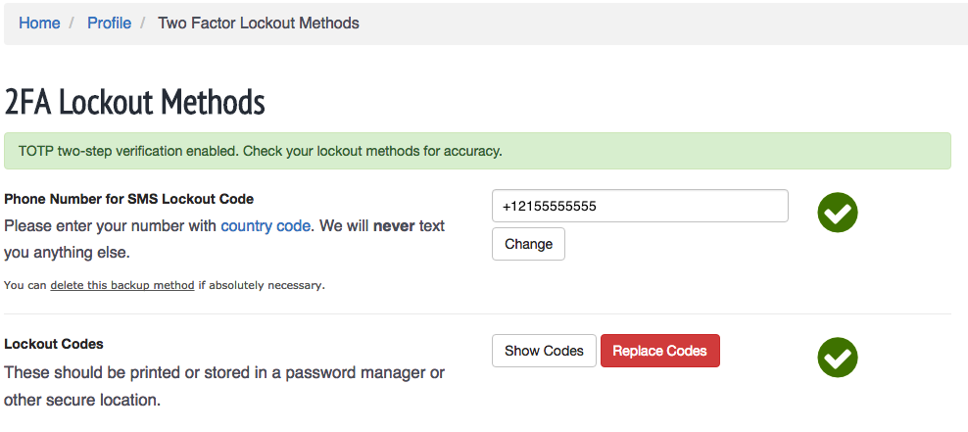968x432 pixels.
Task: Click the Change button under the phone number
Action: [528, 244]
